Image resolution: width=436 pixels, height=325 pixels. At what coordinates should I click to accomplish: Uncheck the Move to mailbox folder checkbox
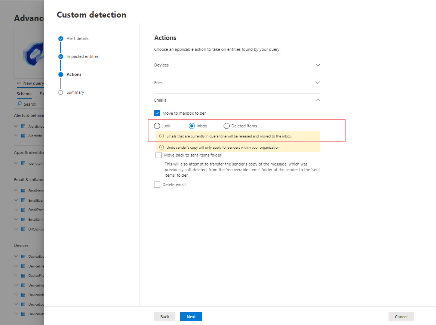pyautogui.click(x=157, y=113)
